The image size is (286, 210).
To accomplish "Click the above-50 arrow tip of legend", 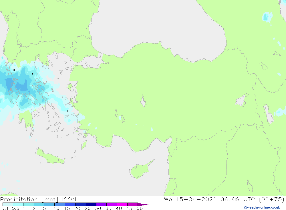I will pyautogui.click(x=143, y=205).
